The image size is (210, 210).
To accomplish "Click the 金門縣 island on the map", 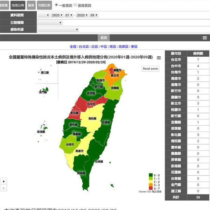I will coord(45,90).
